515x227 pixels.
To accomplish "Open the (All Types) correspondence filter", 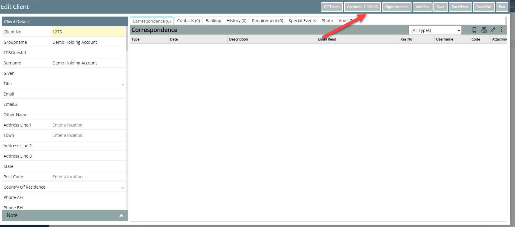I will (x=435, y=30).
